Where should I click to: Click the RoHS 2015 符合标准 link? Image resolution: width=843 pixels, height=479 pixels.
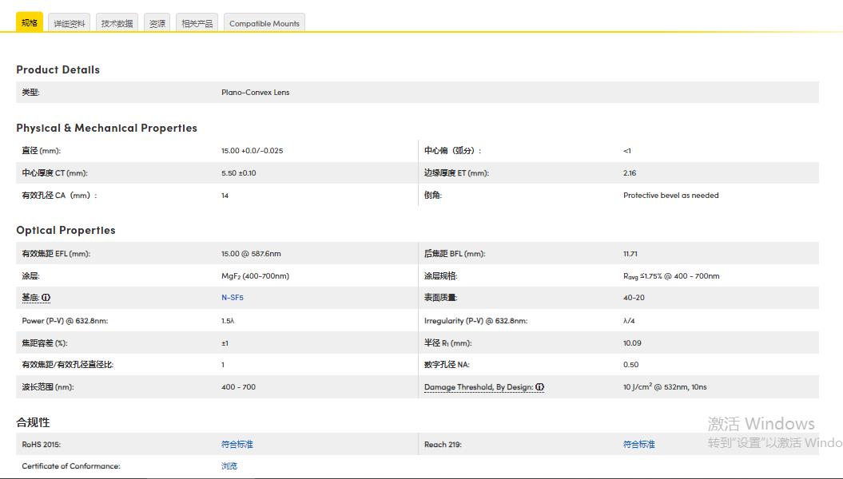(237, 444)
